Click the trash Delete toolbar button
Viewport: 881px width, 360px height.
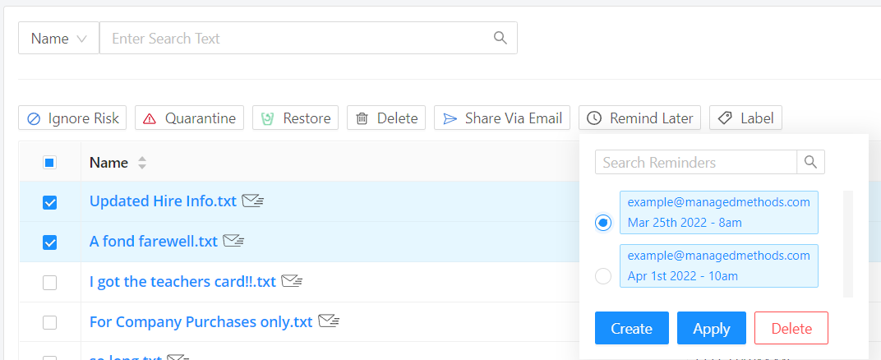coord(386,118)
